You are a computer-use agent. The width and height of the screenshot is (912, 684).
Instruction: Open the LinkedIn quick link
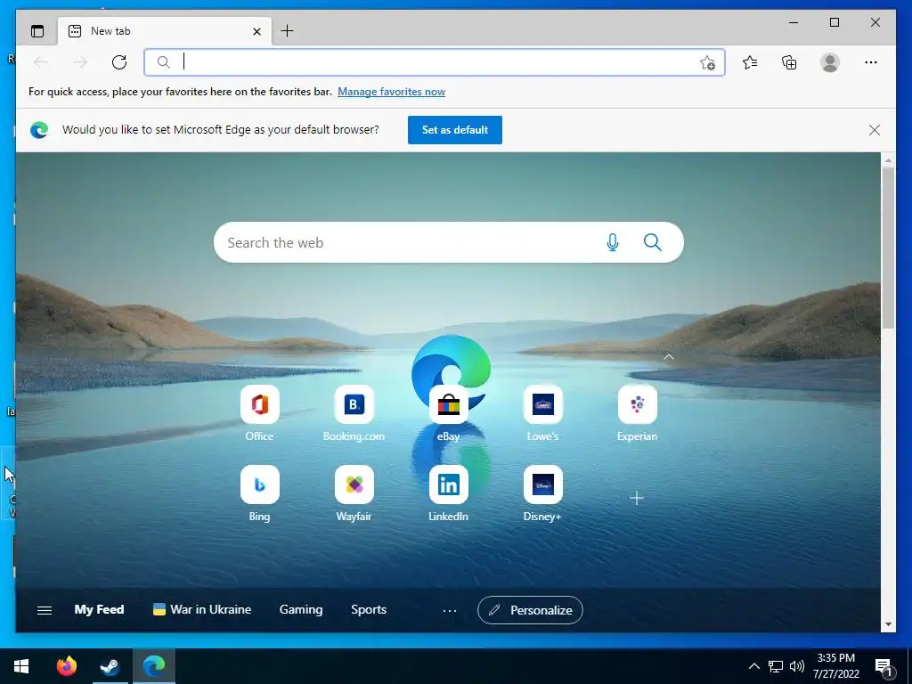tap(449, 493)
